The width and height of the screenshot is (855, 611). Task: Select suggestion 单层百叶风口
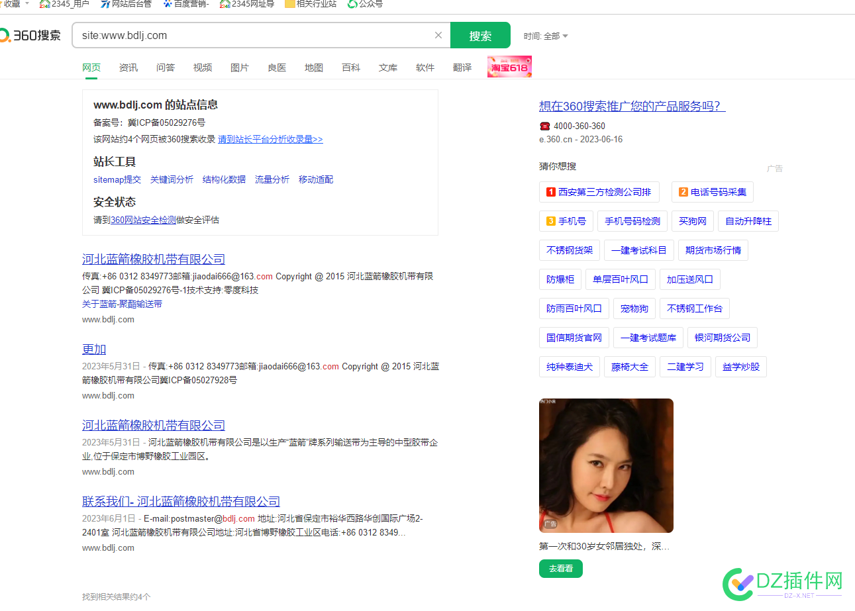point(621,279)
